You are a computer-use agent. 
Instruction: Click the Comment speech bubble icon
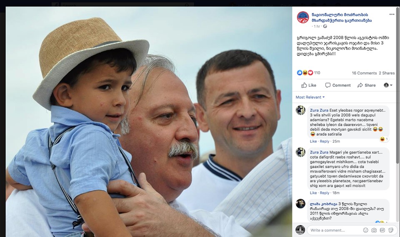point(328,85)
